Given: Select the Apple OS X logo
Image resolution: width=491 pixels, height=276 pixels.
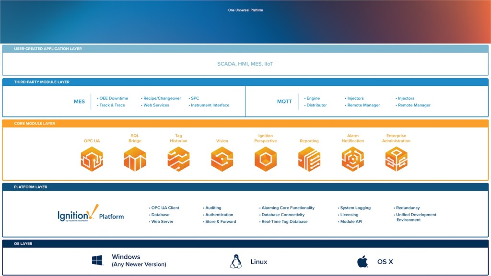Looking at the screenshot, I should click(362, 262).
